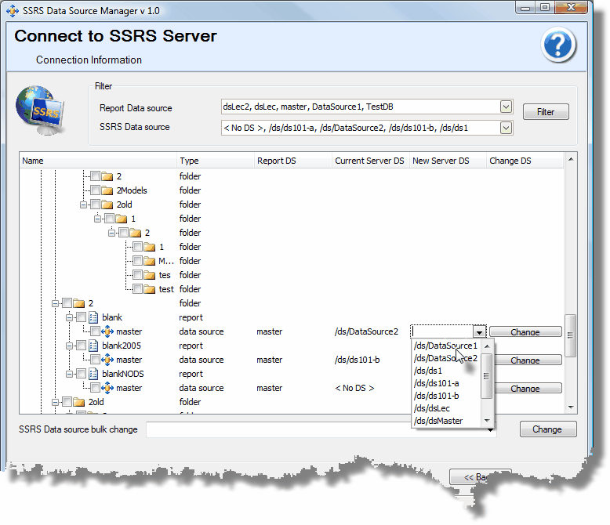610x525 pixels.
Task: Click the tes folder icon
Action: (x=150, y=275)
